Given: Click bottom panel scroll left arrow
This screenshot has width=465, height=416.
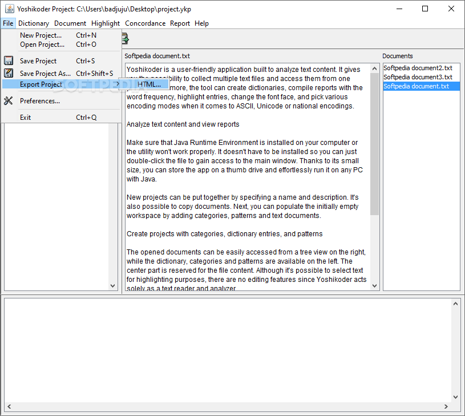Looking at the screenshot, I should tap(9, 406).
